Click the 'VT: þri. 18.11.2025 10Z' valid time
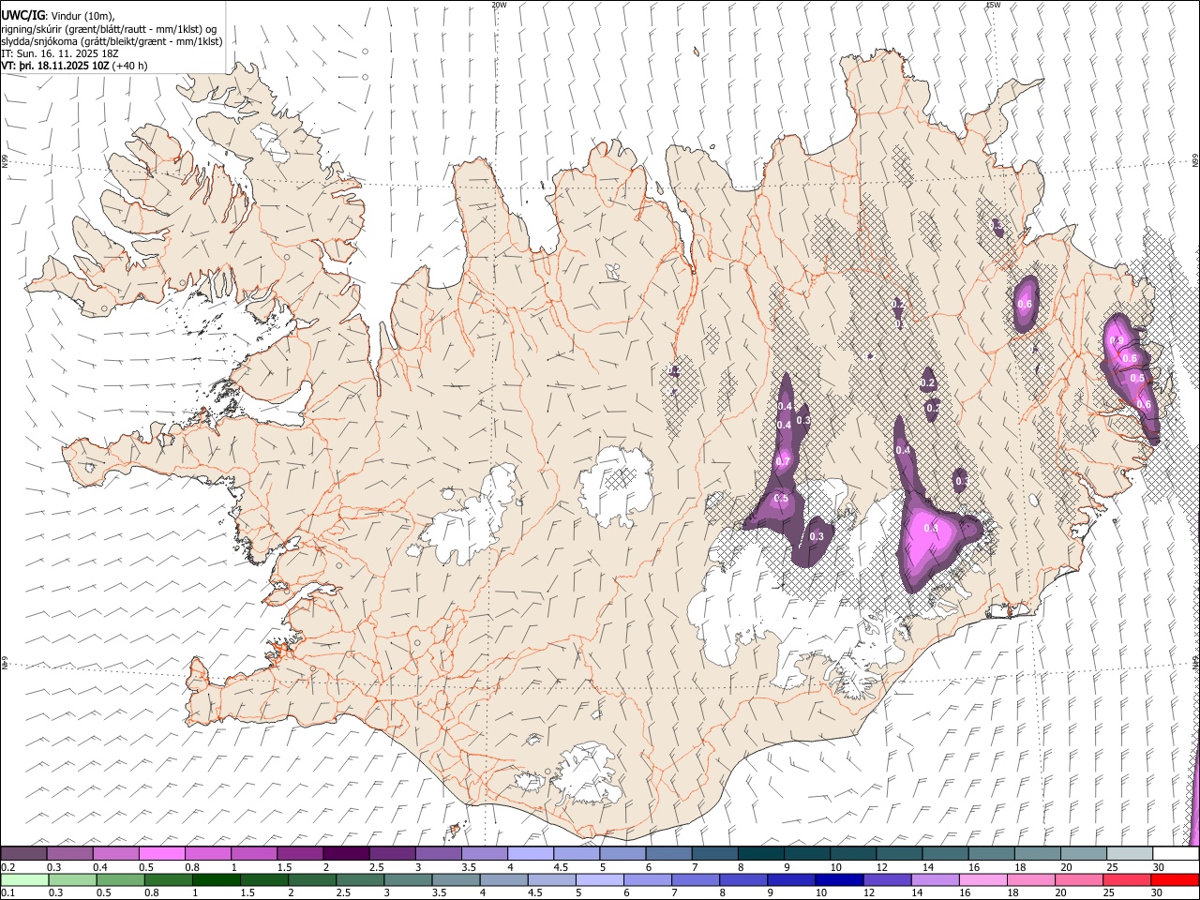The width and height of the screenshot is (1200, 900). coord(55,67)
